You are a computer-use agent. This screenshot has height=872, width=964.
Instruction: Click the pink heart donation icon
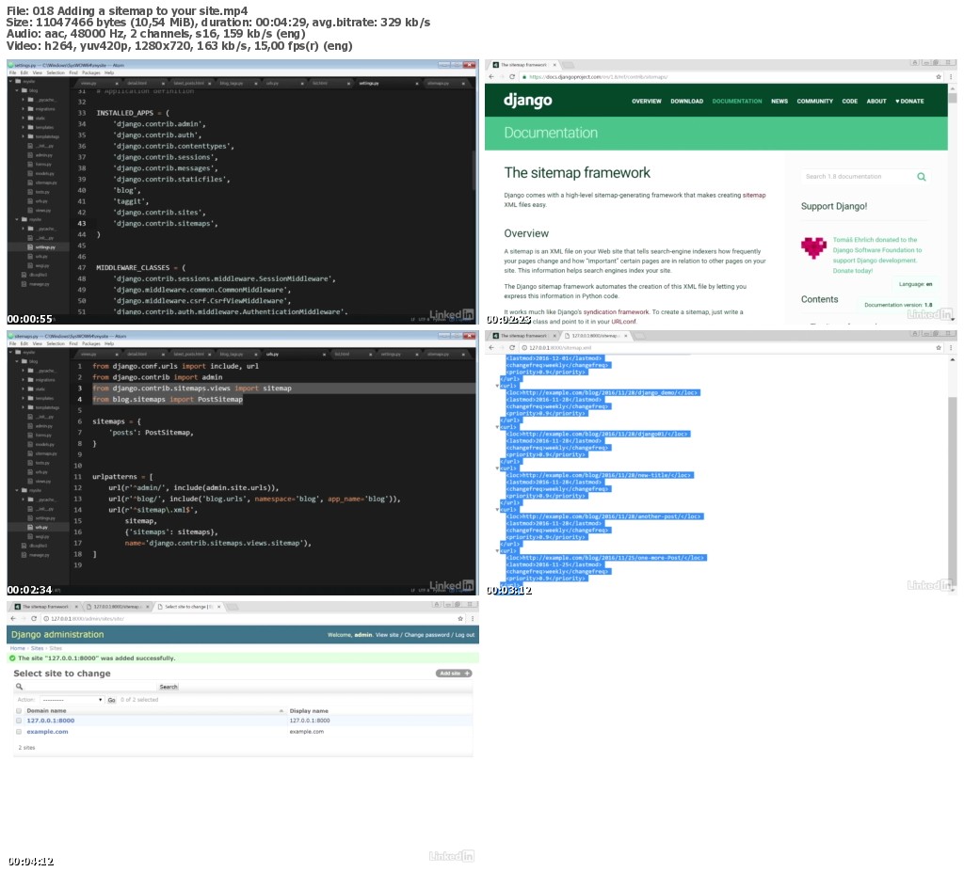(x=813, y=247)
